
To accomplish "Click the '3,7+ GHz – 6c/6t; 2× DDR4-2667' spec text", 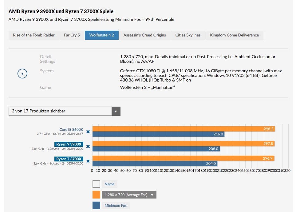I will click(60, 134).
